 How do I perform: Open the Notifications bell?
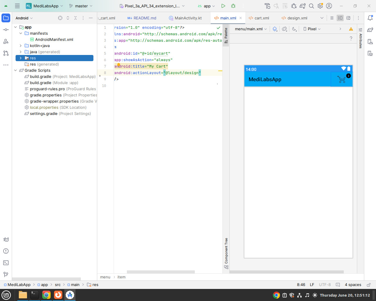(370, 18)
